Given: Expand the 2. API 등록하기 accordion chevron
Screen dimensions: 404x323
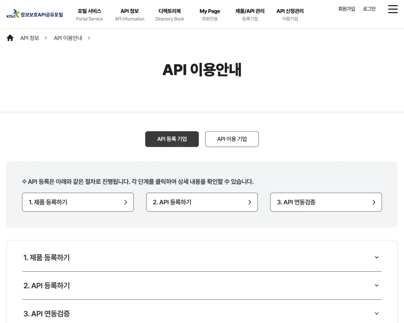Looking at the screenshot, I should click(377, 285).
